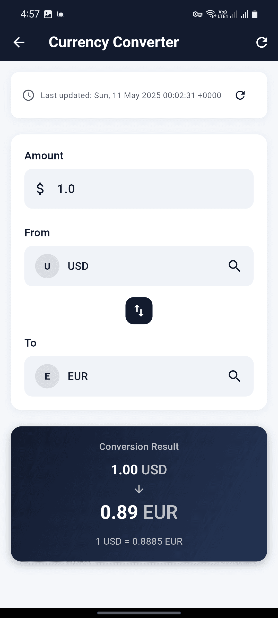Tap the Last updated timestamp text
This screenshot has width=278, height=618.
click(x=131, y=95)
